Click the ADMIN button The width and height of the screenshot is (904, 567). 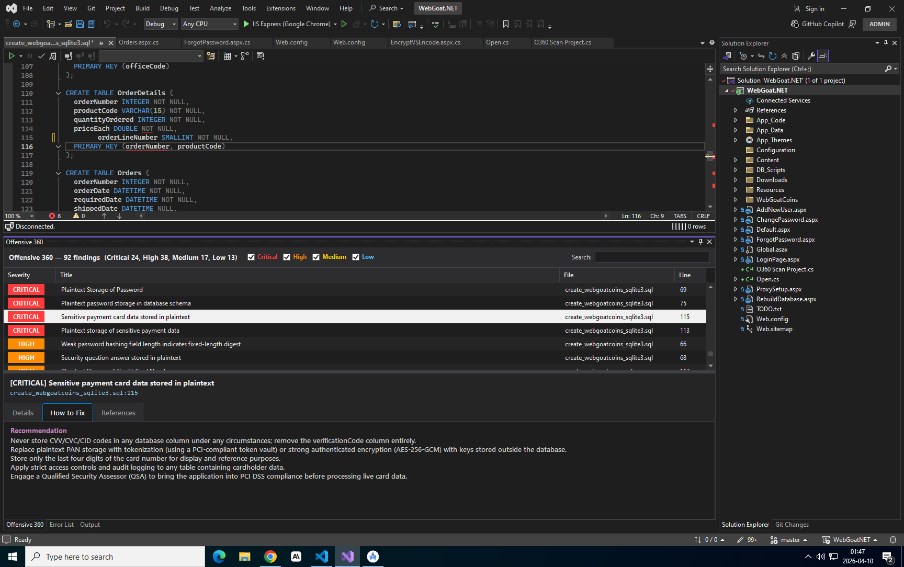tap(879, 24)
